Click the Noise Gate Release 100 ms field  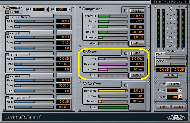[x=137, y=101]
